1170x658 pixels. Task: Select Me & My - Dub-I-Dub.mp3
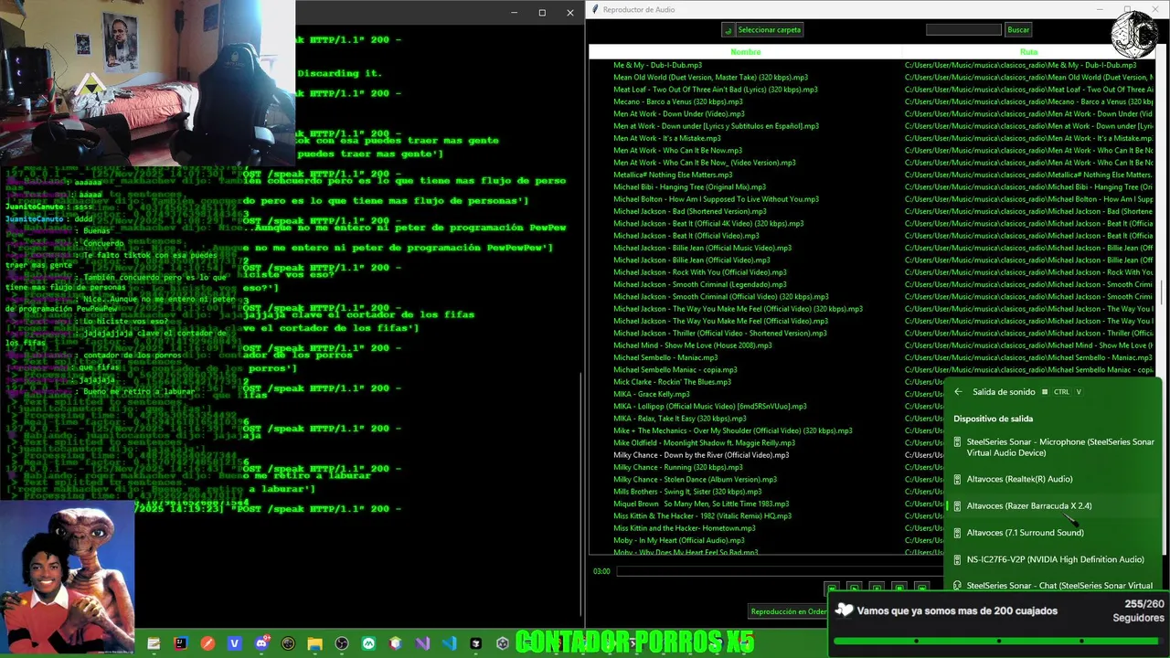click(657, 65)
